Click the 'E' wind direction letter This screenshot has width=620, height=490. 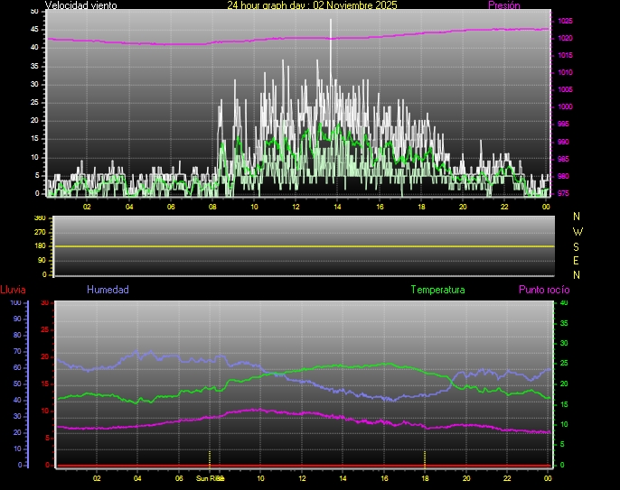tap(578, 260)
